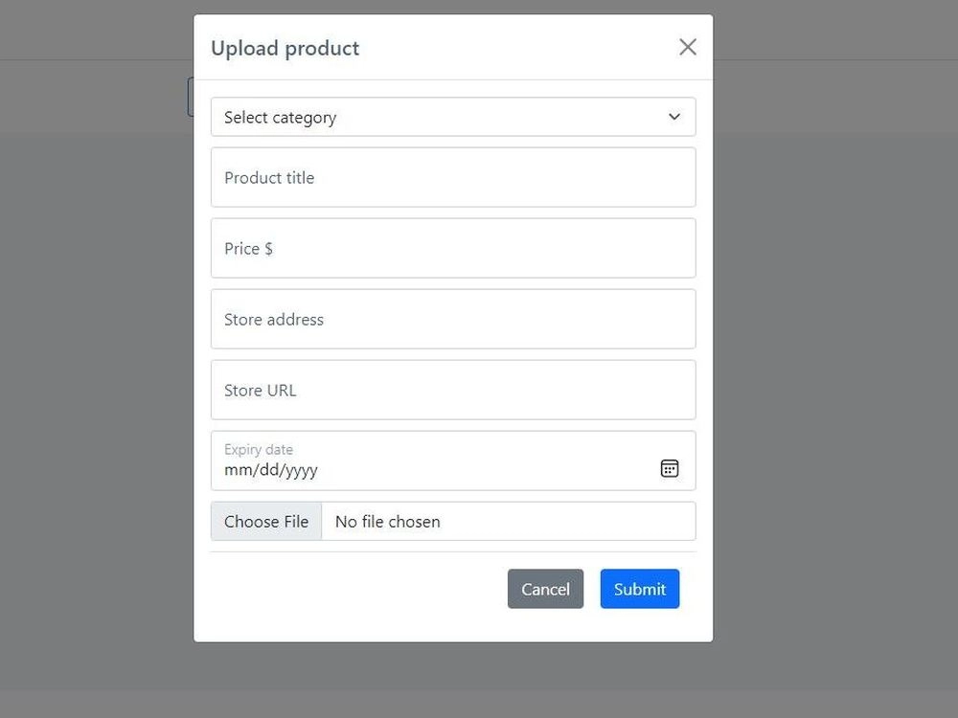This screenshot has width=958, height=718.
Task: Dismiss the modal by clicking the dimmed backdrop
Action: point(831,367)
